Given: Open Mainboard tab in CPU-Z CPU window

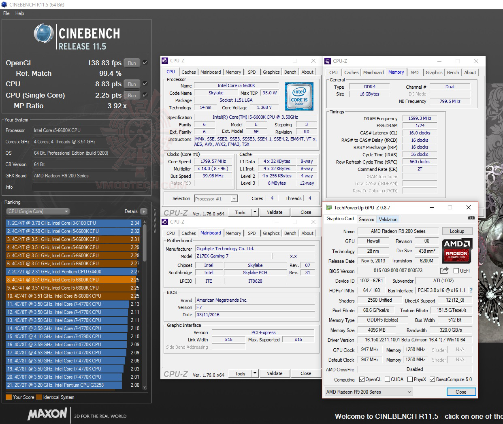Looking at the screenshot, I should [211, 72].
